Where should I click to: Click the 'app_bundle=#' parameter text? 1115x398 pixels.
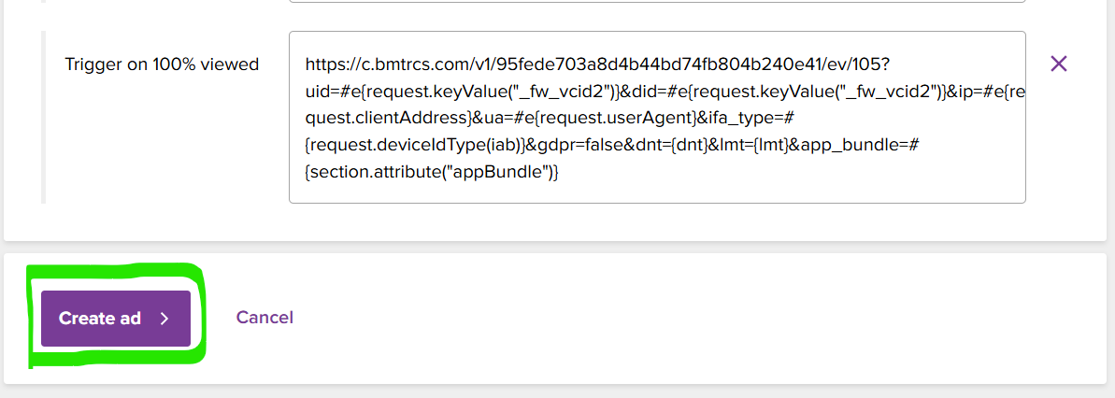tap(849, 146)
